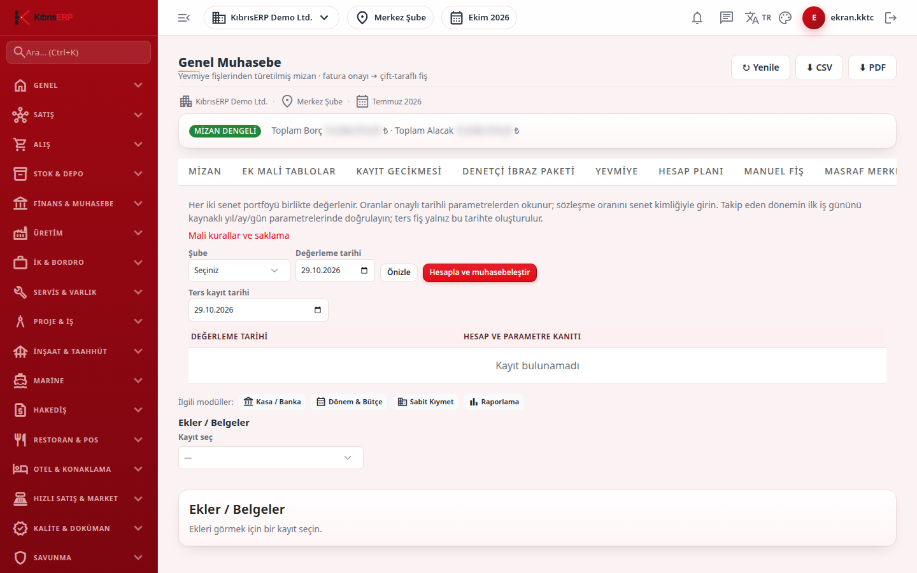Expand the Proje & İş chevron
Image resolution: width=917 pixels, height=573 pixels.
(x=138, y=322)
